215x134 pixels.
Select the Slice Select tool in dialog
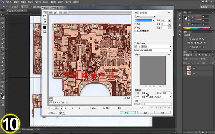(x=44, y=16)
